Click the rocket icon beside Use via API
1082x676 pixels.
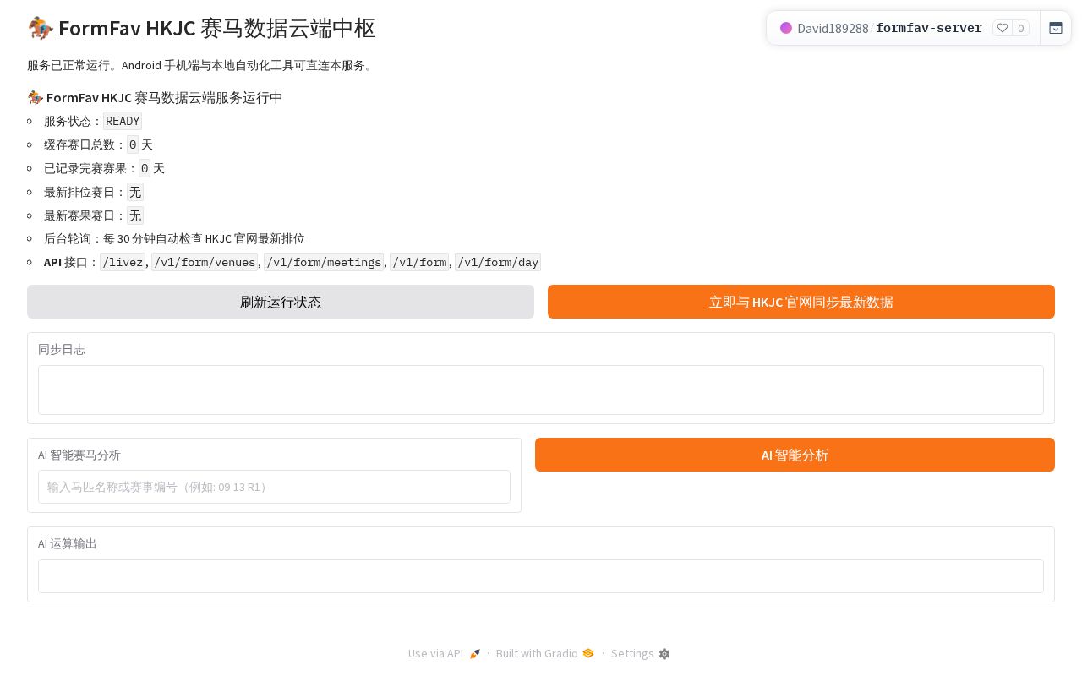(475, 653)
